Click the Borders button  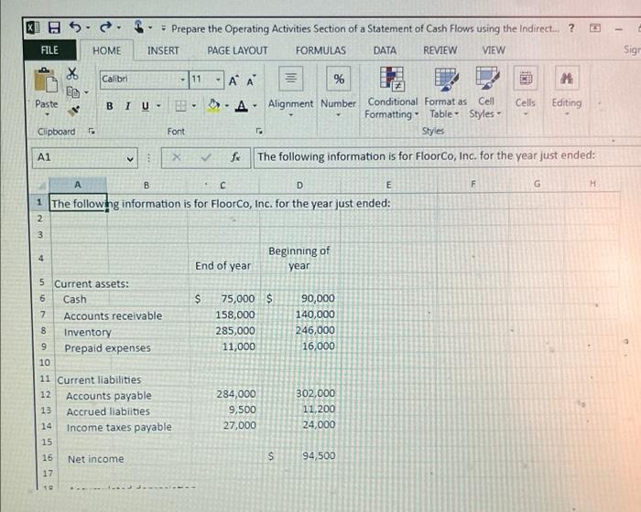(180, 106)
